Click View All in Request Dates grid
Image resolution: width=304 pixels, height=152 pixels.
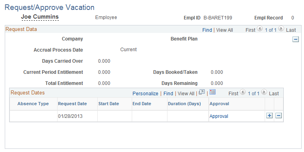coord(186,93)
